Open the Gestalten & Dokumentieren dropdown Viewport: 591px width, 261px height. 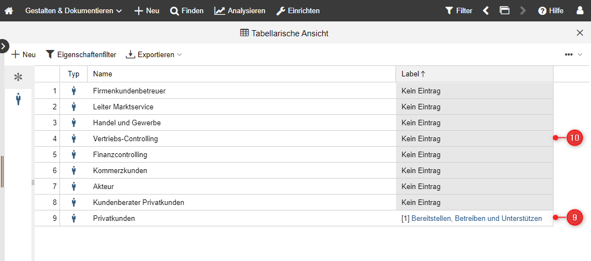click(x=73, y=11)
